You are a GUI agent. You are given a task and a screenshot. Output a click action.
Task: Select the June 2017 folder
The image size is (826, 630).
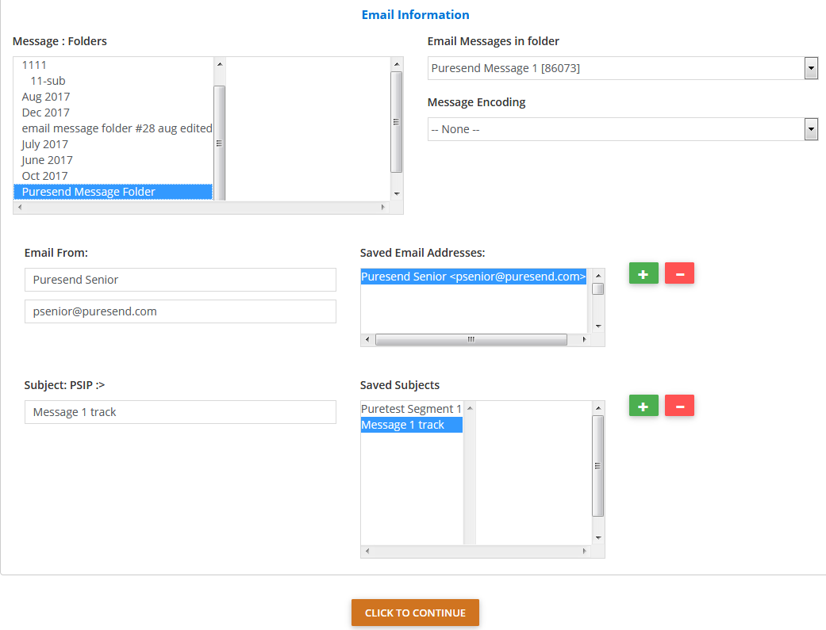[113, 160]
